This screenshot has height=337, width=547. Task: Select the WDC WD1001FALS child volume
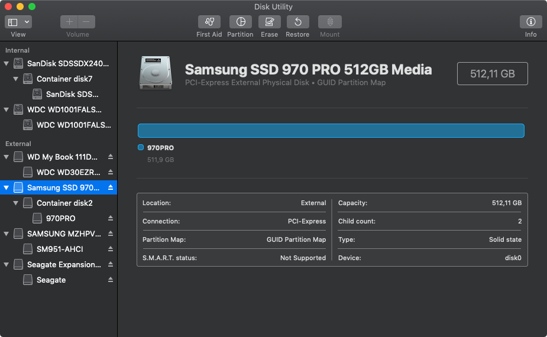tap(59, 125)
